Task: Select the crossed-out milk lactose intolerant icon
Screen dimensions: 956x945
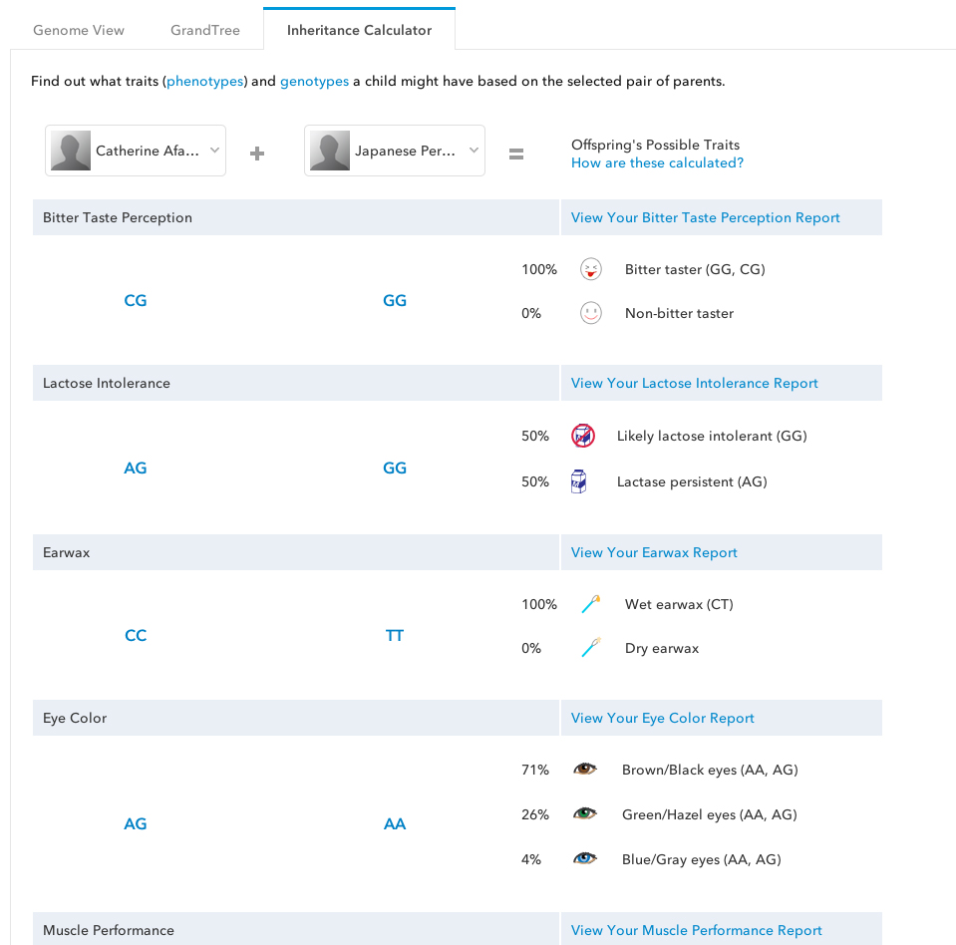Action: [x=583, y=436]
